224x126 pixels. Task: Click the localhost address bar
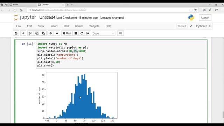click(108, 10)
